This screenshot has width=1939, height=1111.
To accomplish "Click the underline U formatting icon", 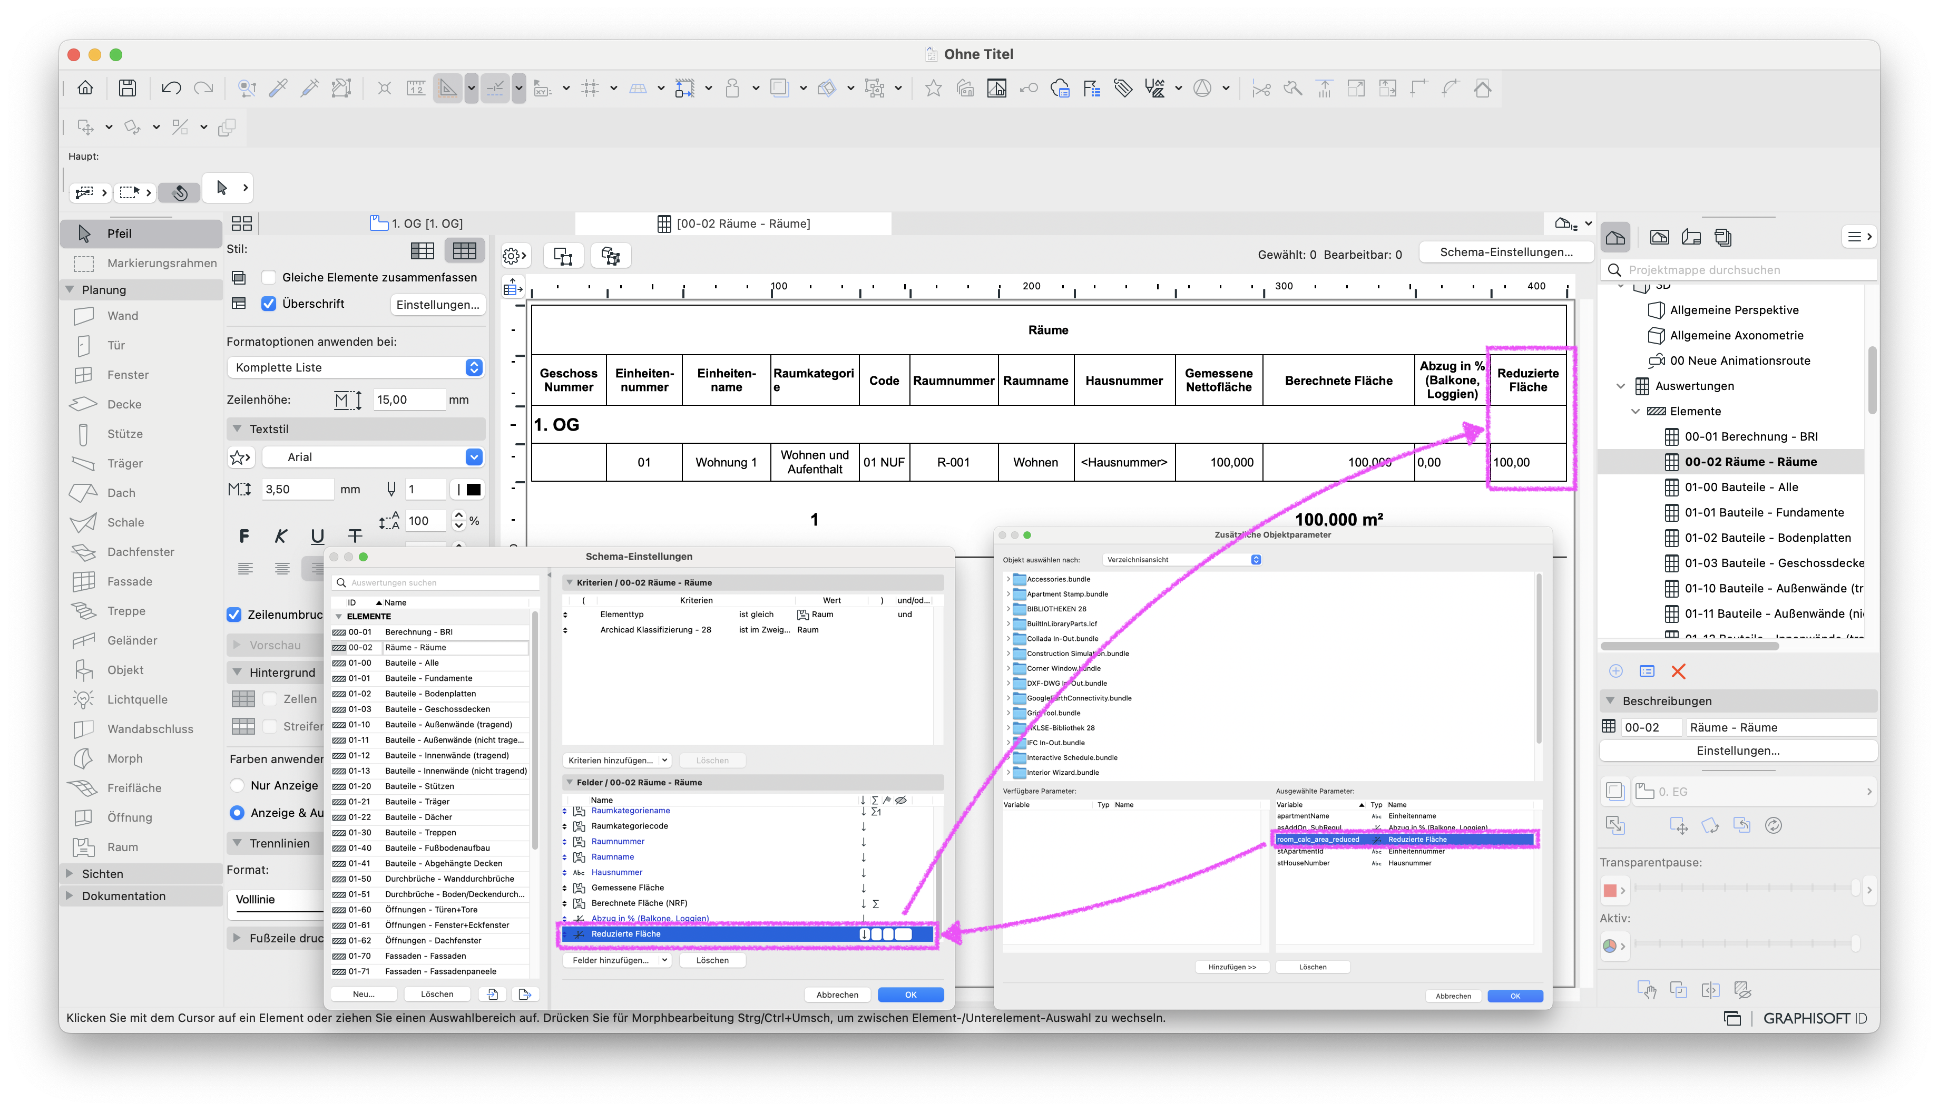I will coord(317,537).
